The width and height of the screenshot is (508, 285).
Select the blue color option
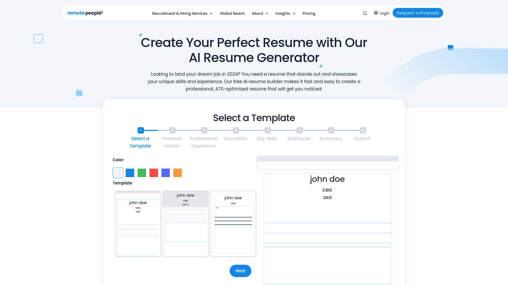pyautogui.click(x=130, y=173)
